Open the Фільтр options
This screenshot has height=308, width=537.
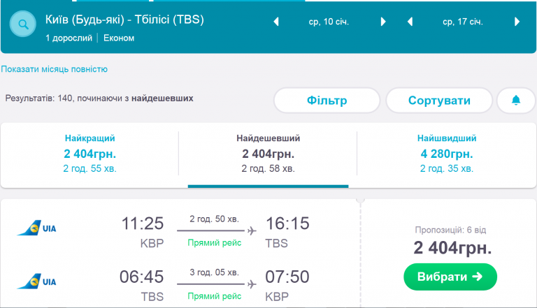tap(327, 101)
